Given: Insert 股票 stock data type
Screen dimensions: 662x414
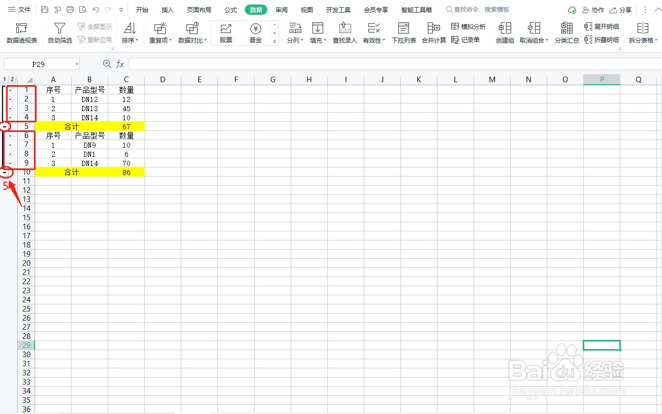Looking at the screenshot, I should pos(226,33).
